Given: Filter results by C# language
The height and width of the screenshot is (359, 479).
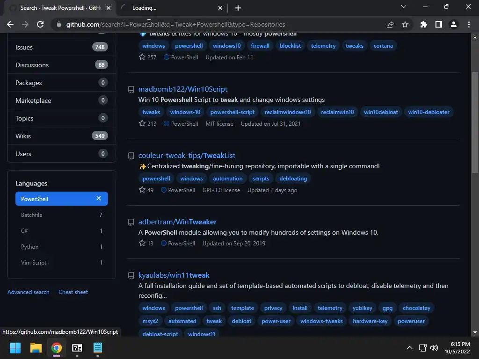Looking at the screenshot, I should (x=61, y=231).
